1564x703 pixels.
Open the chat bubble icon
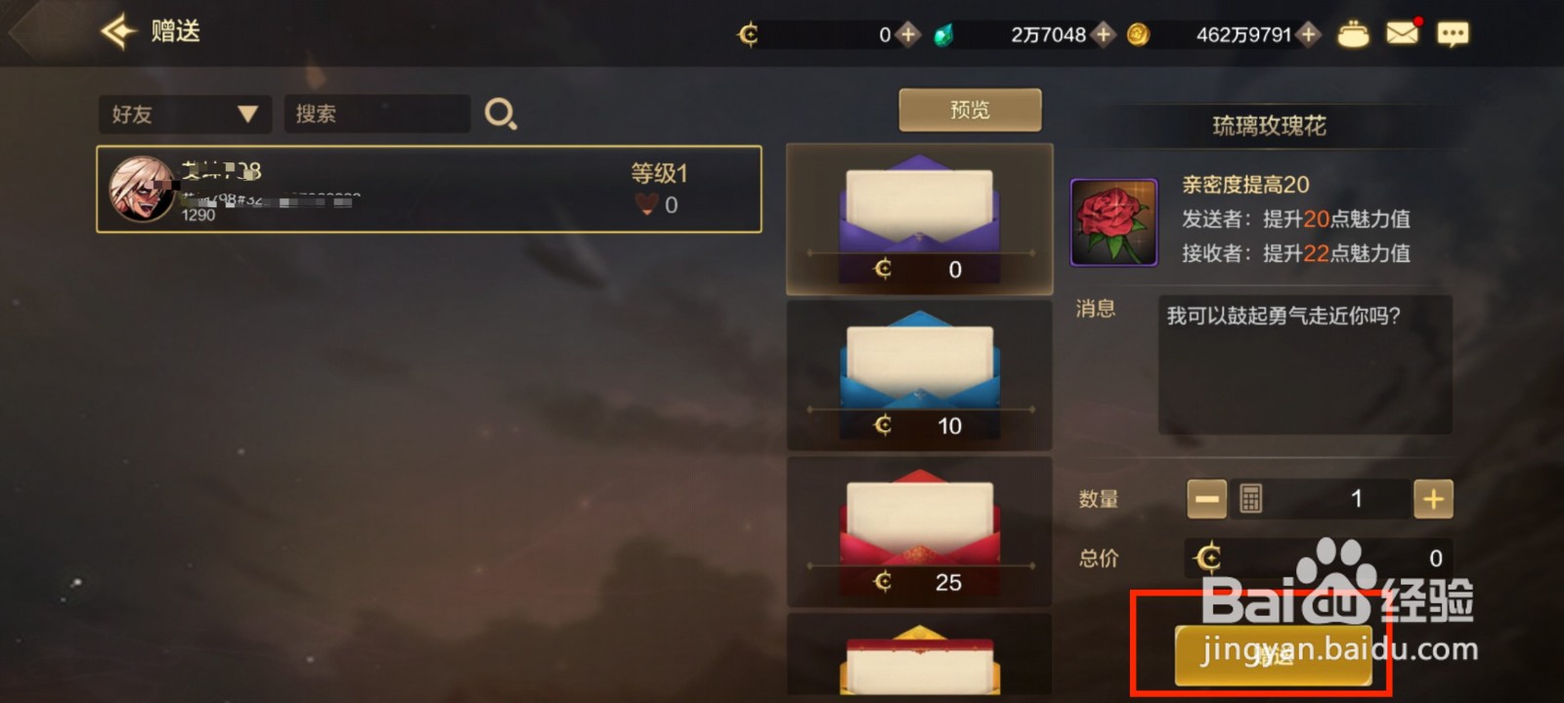tap(1453, 34)
